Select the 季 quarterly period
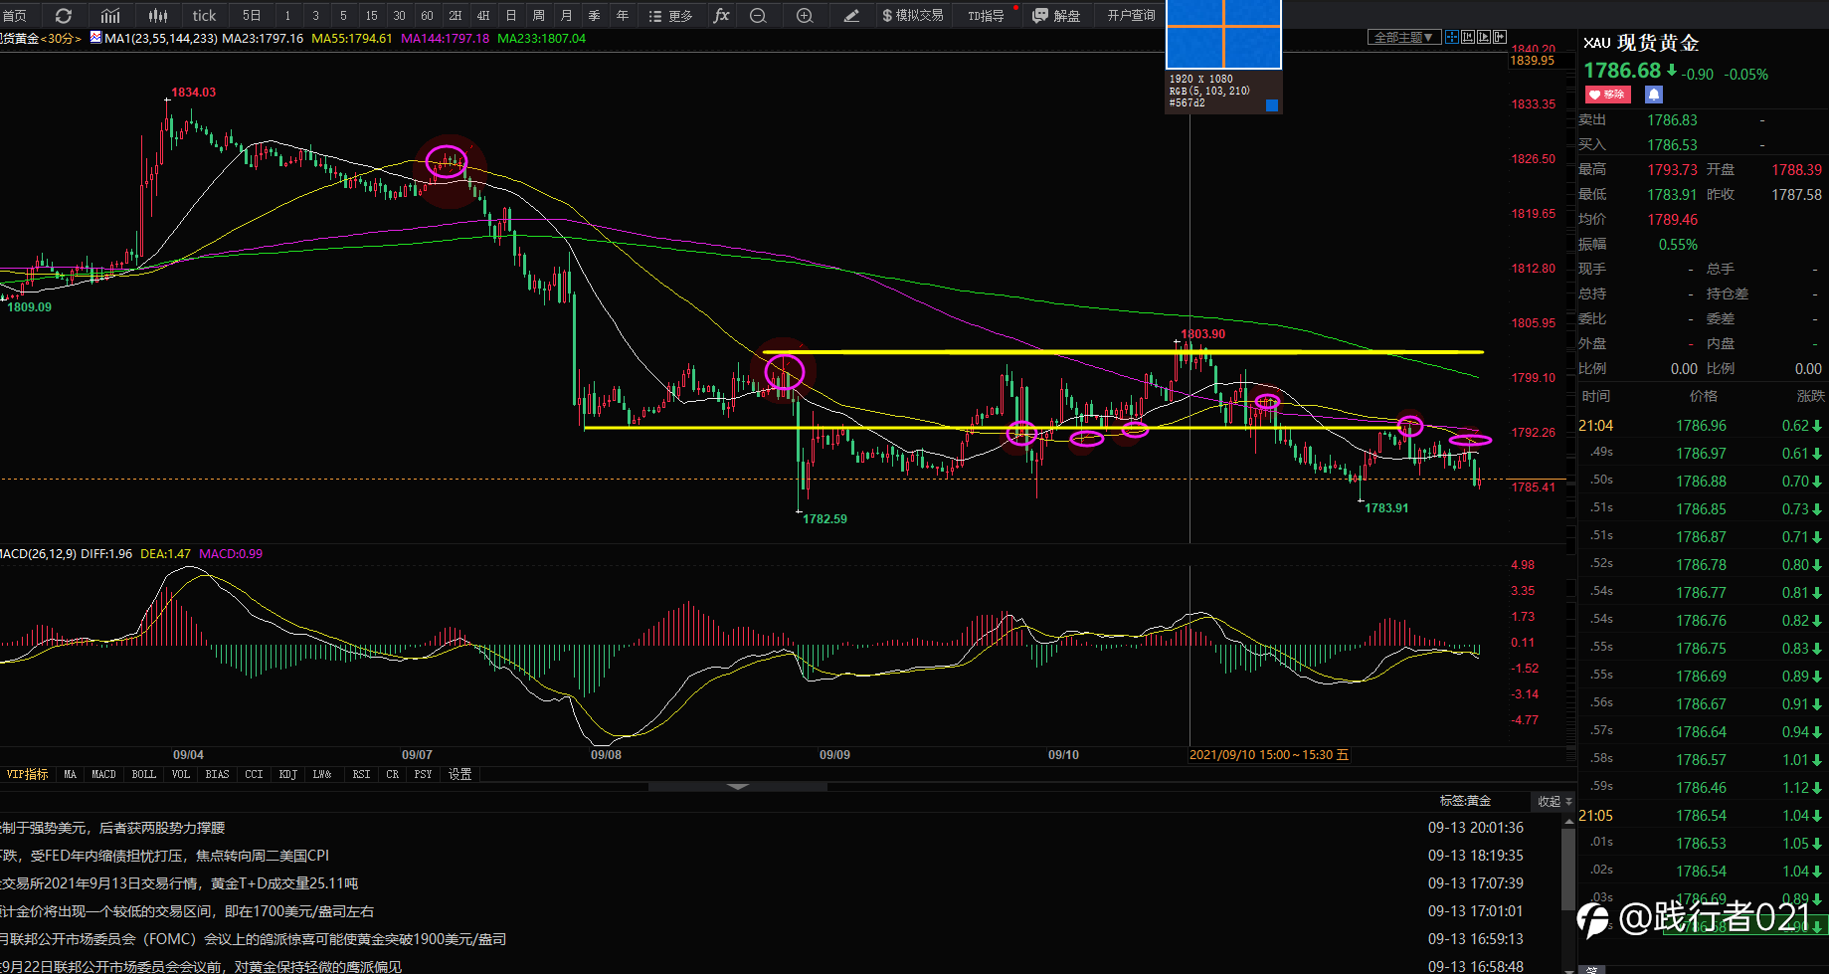Viewport: 1829px width, 974px height. (594, 16)
